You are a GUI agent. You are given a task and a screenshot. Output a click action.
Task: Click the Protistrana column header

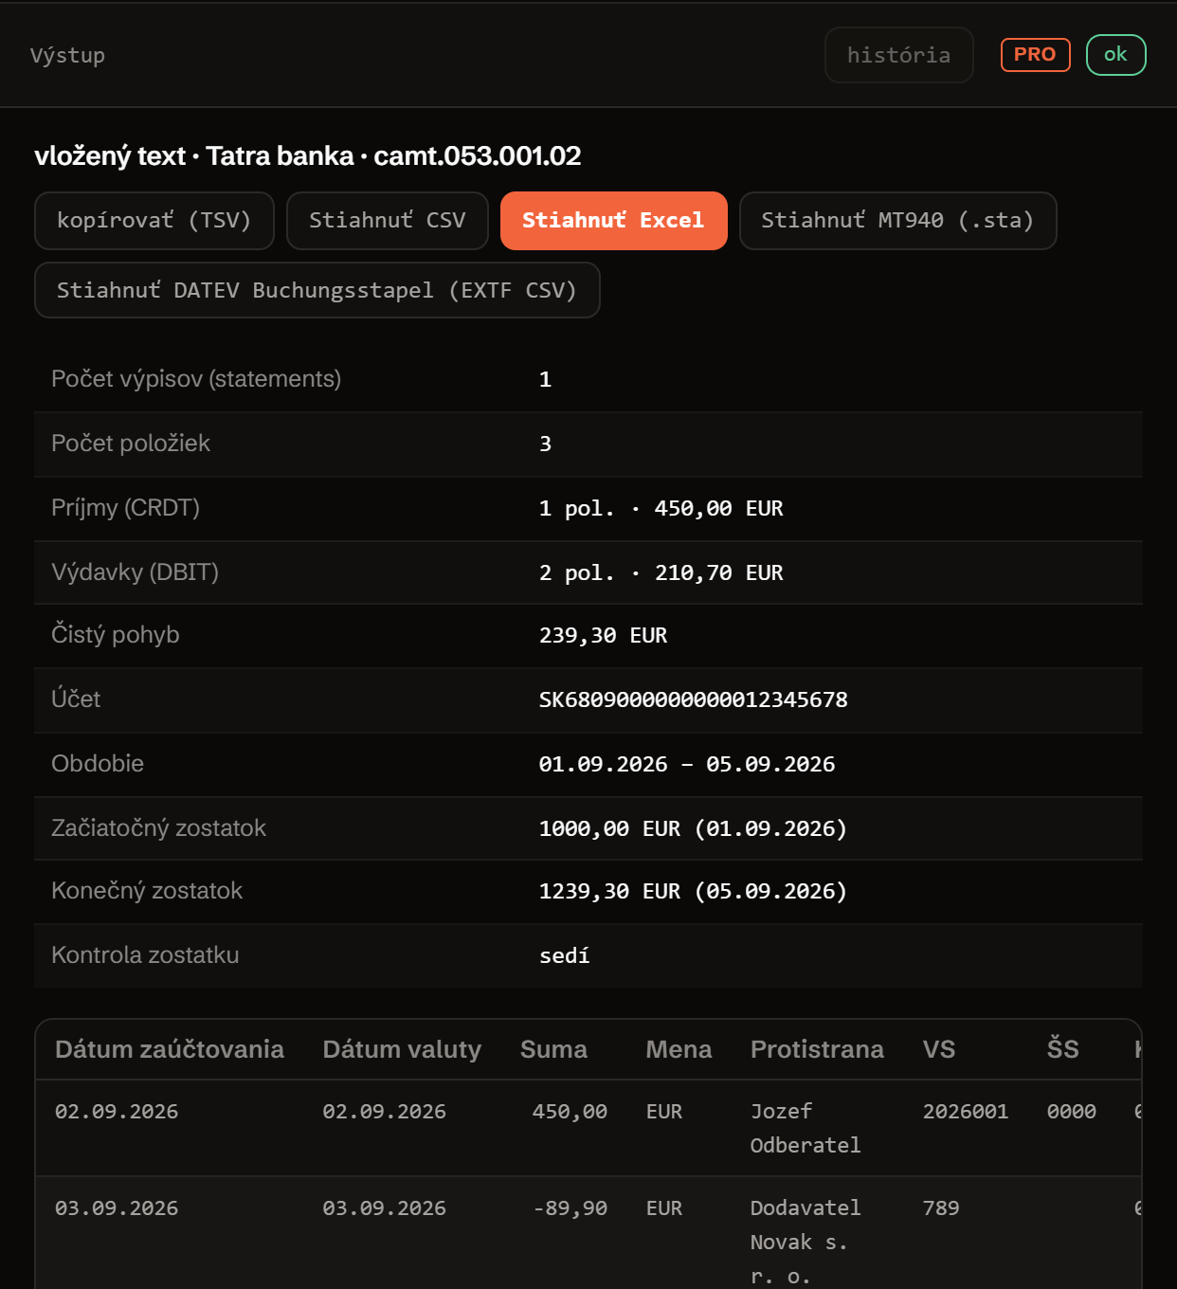(x=817, y=1049)
